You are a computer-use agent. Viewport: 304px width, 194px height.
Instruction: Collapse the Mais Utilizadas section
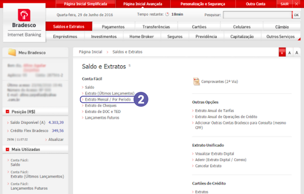[7, 149]
